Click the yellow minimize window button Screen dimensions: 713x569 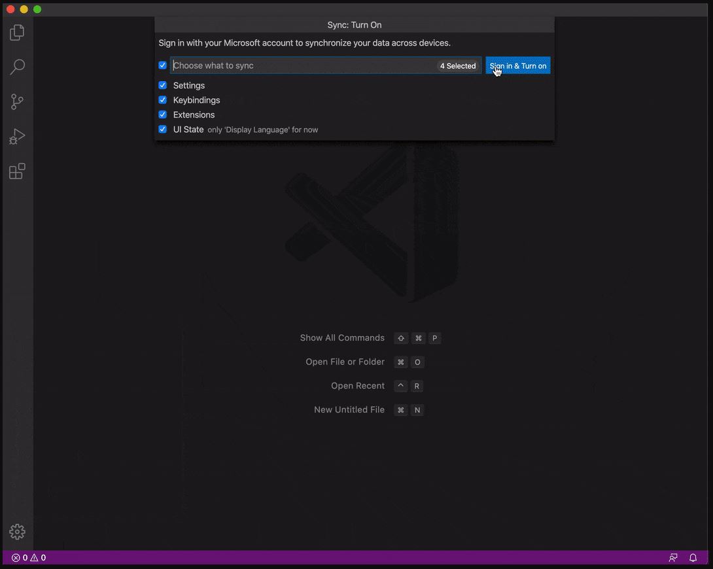point(24,9)
